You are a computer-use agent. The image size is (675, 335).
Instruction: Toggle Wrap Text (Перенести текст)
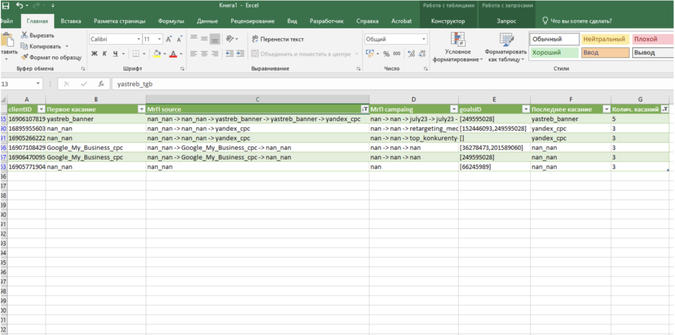[x=278, y=40]
